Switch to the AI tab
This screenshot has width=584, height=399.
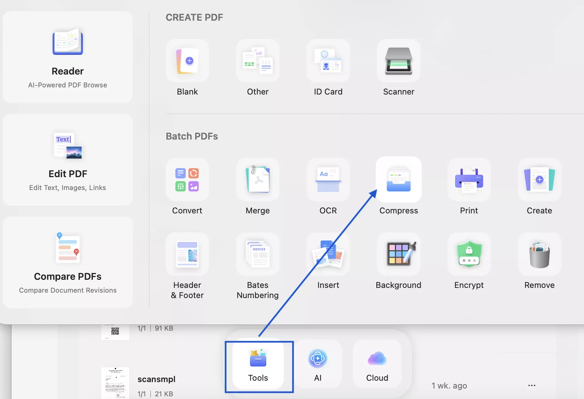point(318,364)
